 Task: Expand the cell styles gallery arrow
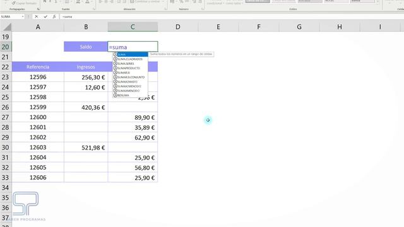377,2
